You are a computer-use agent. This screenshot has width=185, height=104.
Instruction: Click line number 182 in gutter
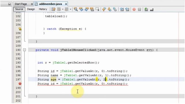pyautogui.click(x=18, y=16)
